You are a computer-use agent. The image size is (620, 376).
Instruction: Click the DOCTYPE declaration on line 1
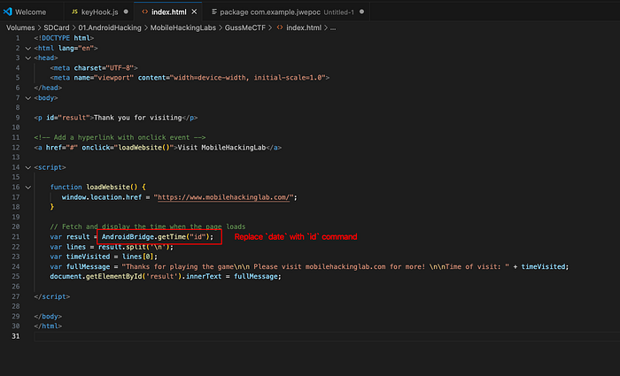coord(64,38)
